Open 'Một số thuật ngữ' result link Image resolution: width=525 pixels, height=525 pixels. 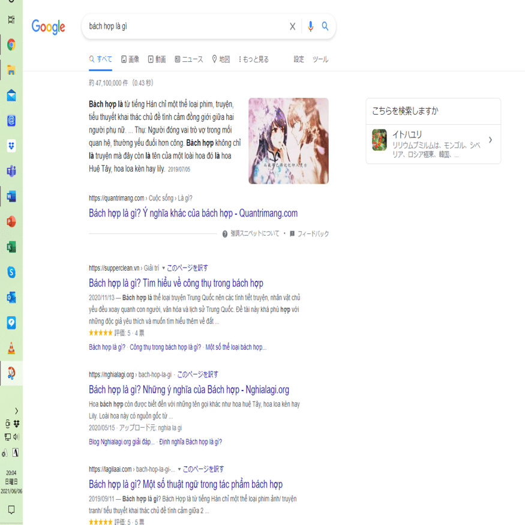(185, 484)
